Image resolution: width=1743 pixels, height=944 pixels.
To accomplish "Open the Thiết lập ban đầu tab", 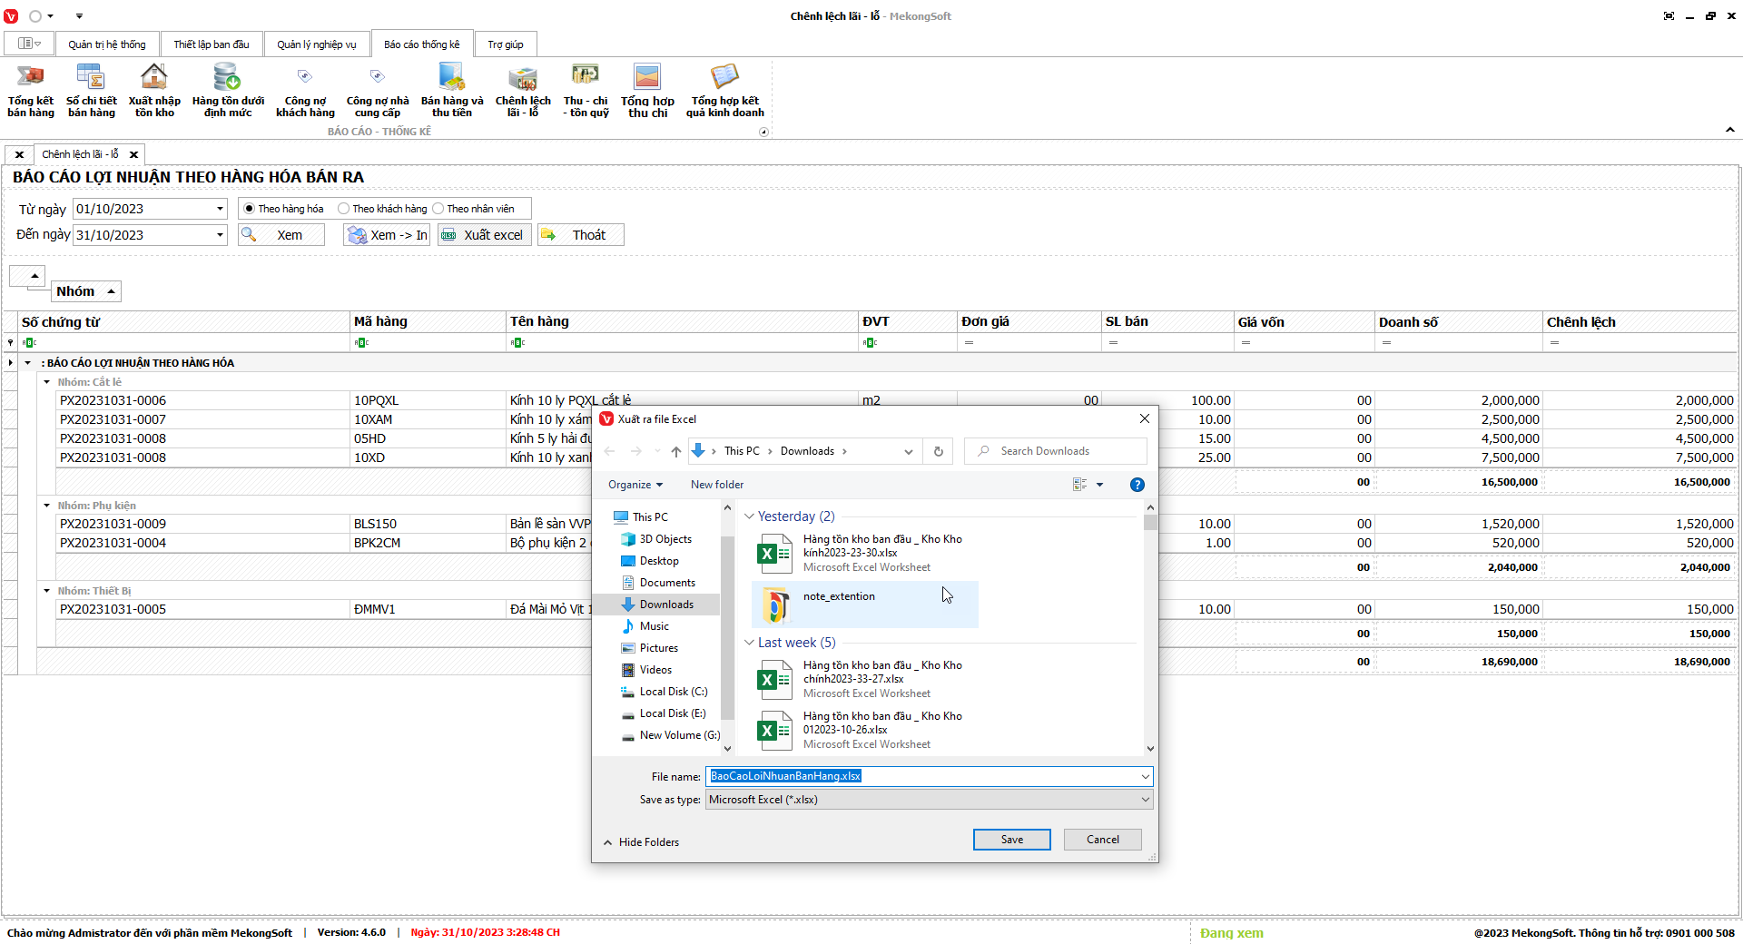I will [x=212, y=44].
